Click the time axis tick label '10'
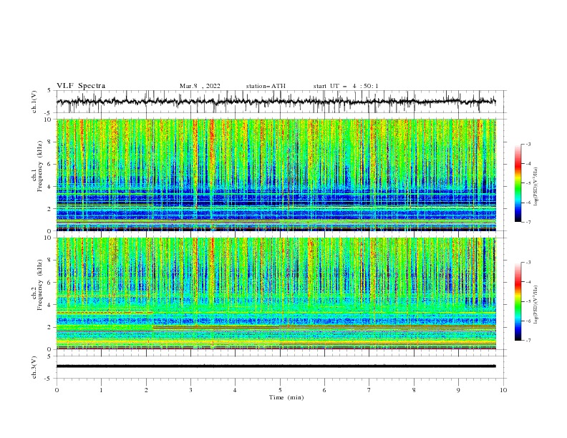 (503, 390)
